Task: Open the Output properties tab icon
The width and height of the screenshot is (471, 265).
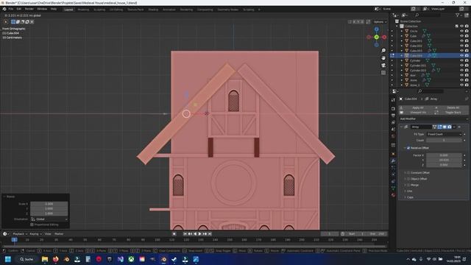Action: [393, 116]
